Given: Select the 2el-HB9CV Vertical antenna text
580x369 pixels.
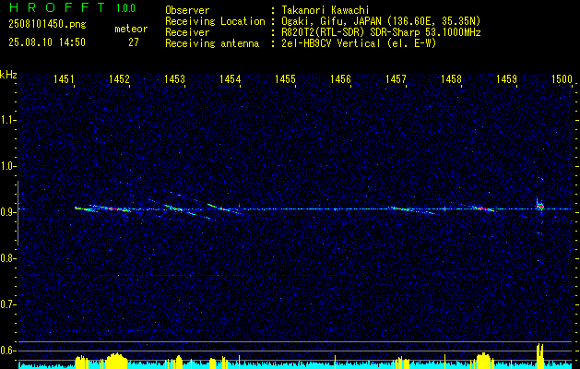Looking at the screenshot, I should tap(359, 43).
